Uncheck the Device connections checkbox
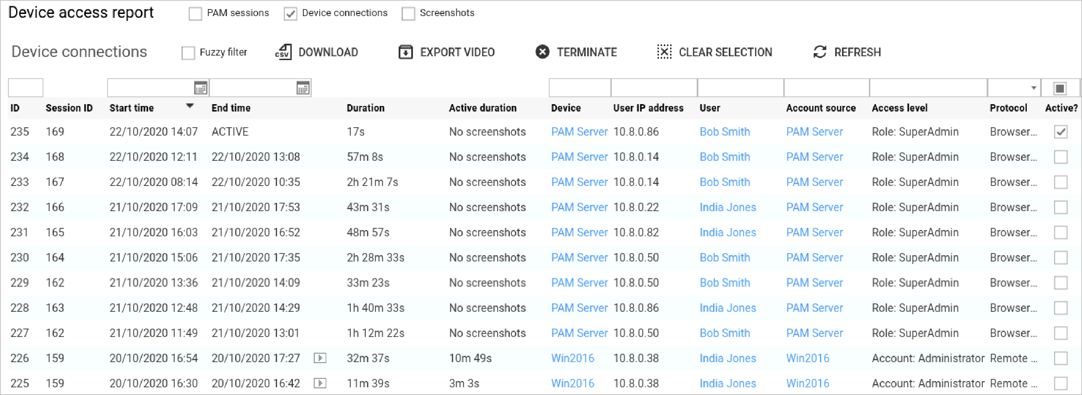Screen dimensions: 1082x395 tap(290, 13)
